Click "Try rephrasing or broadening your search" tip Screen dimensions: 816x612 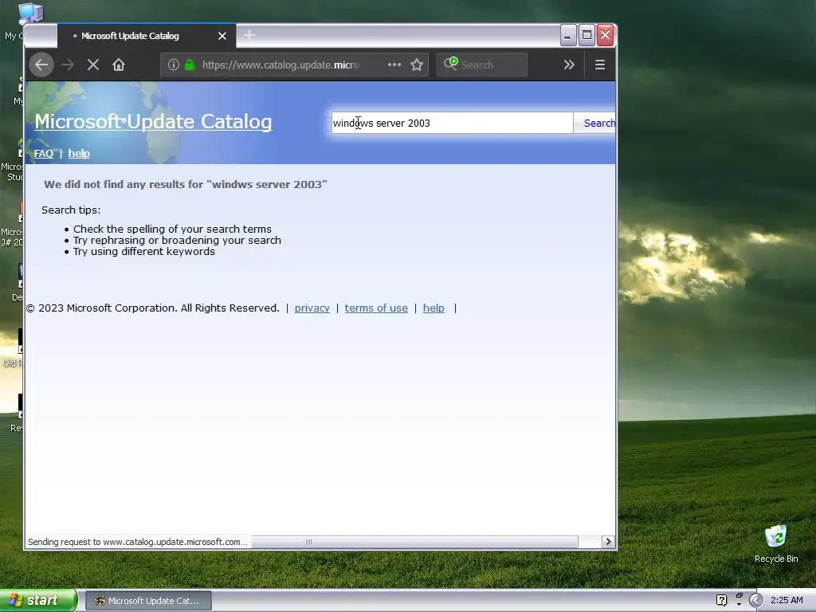[x=177, y=241]
